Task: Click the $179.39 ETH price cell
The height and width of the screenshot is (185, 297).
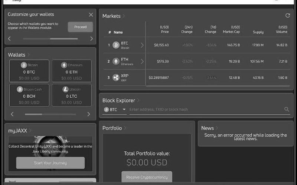Action: pos(163,61)
